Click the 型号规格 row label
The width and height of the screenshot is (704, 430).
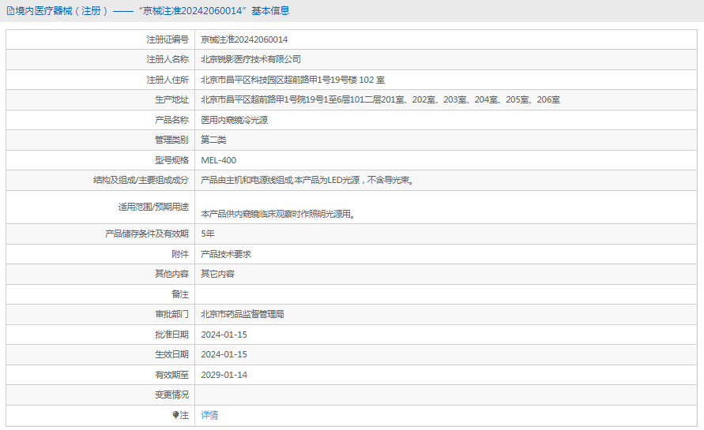point(172,160)
